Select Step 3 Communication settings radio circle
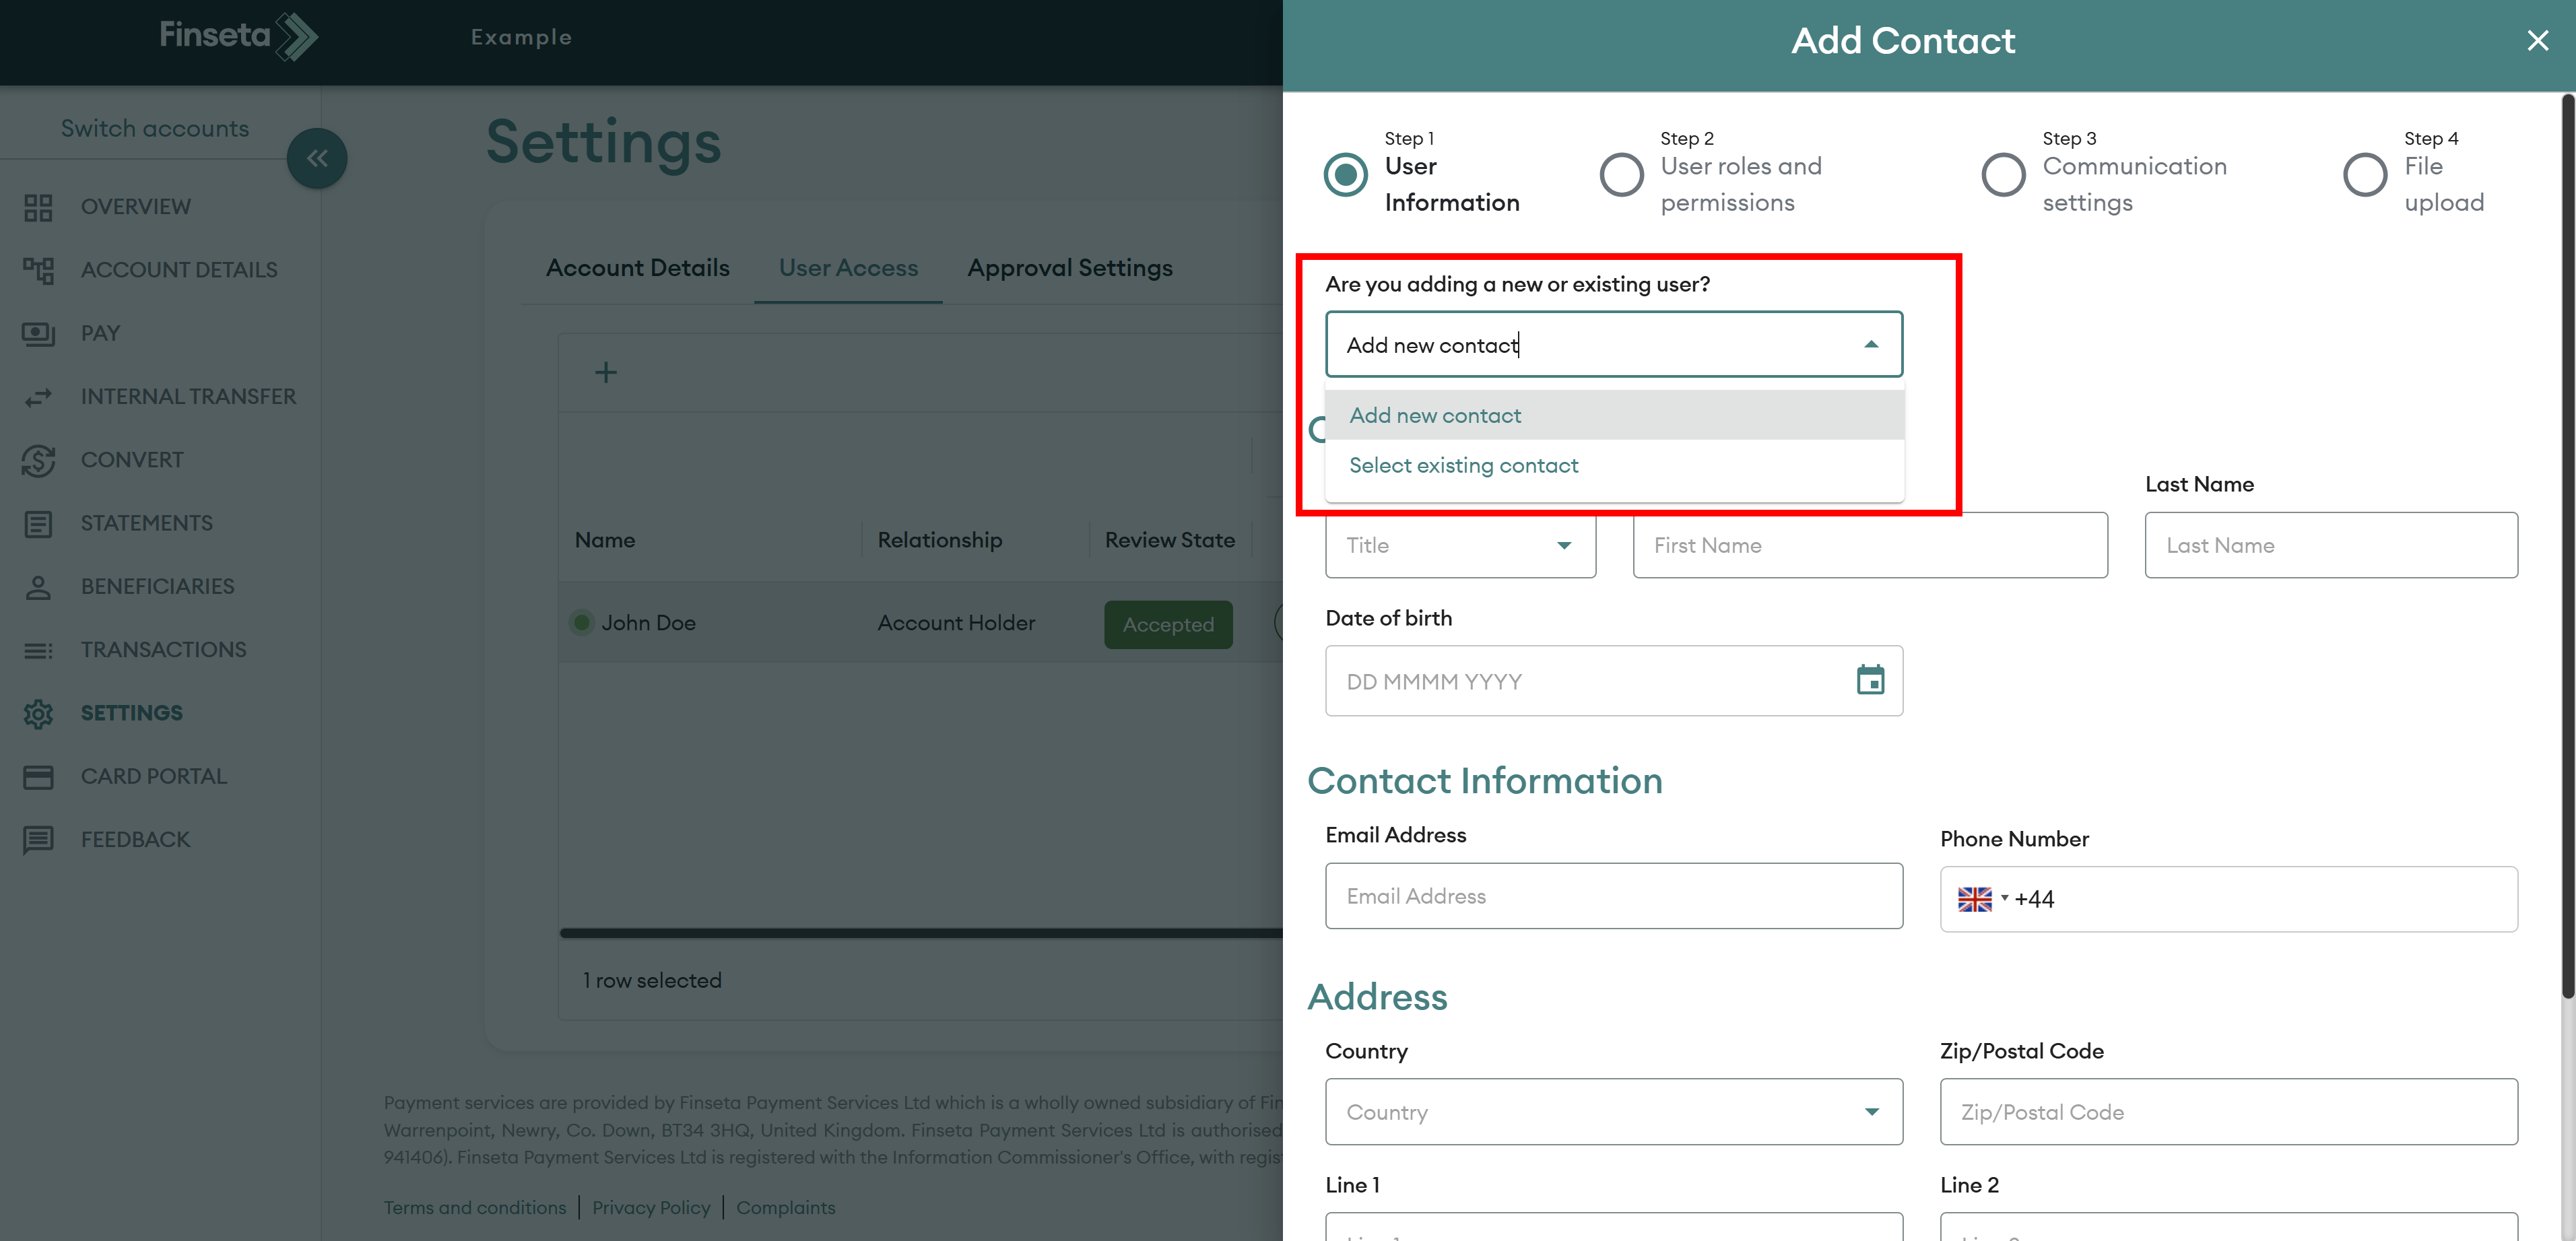Viewport: 2576px width, 1241px height. click(2003, 175)
